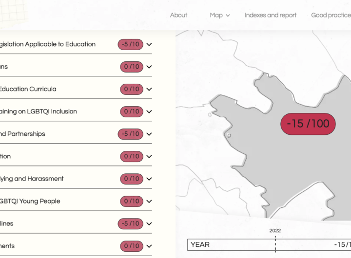351x258 pixels.
Task: Click the -15/100 score badge on map
Action: (x=308, y=124)
